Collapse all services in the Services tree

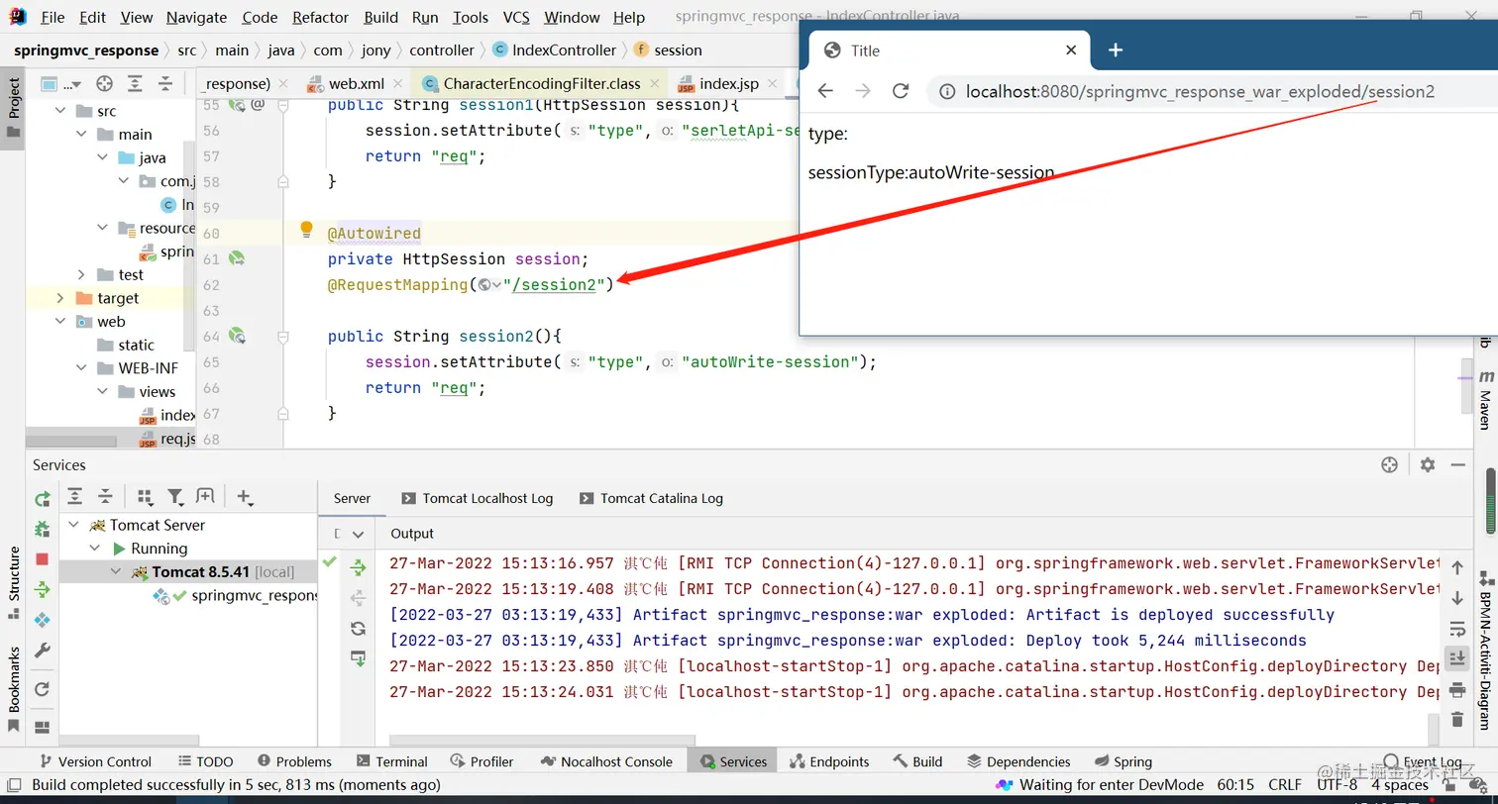tap(105, 496)
